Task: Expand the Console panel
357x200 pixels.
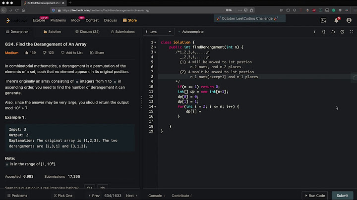Action: coord(156,196)
